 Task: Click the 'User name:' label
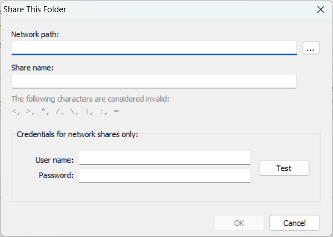click(54, 160)
